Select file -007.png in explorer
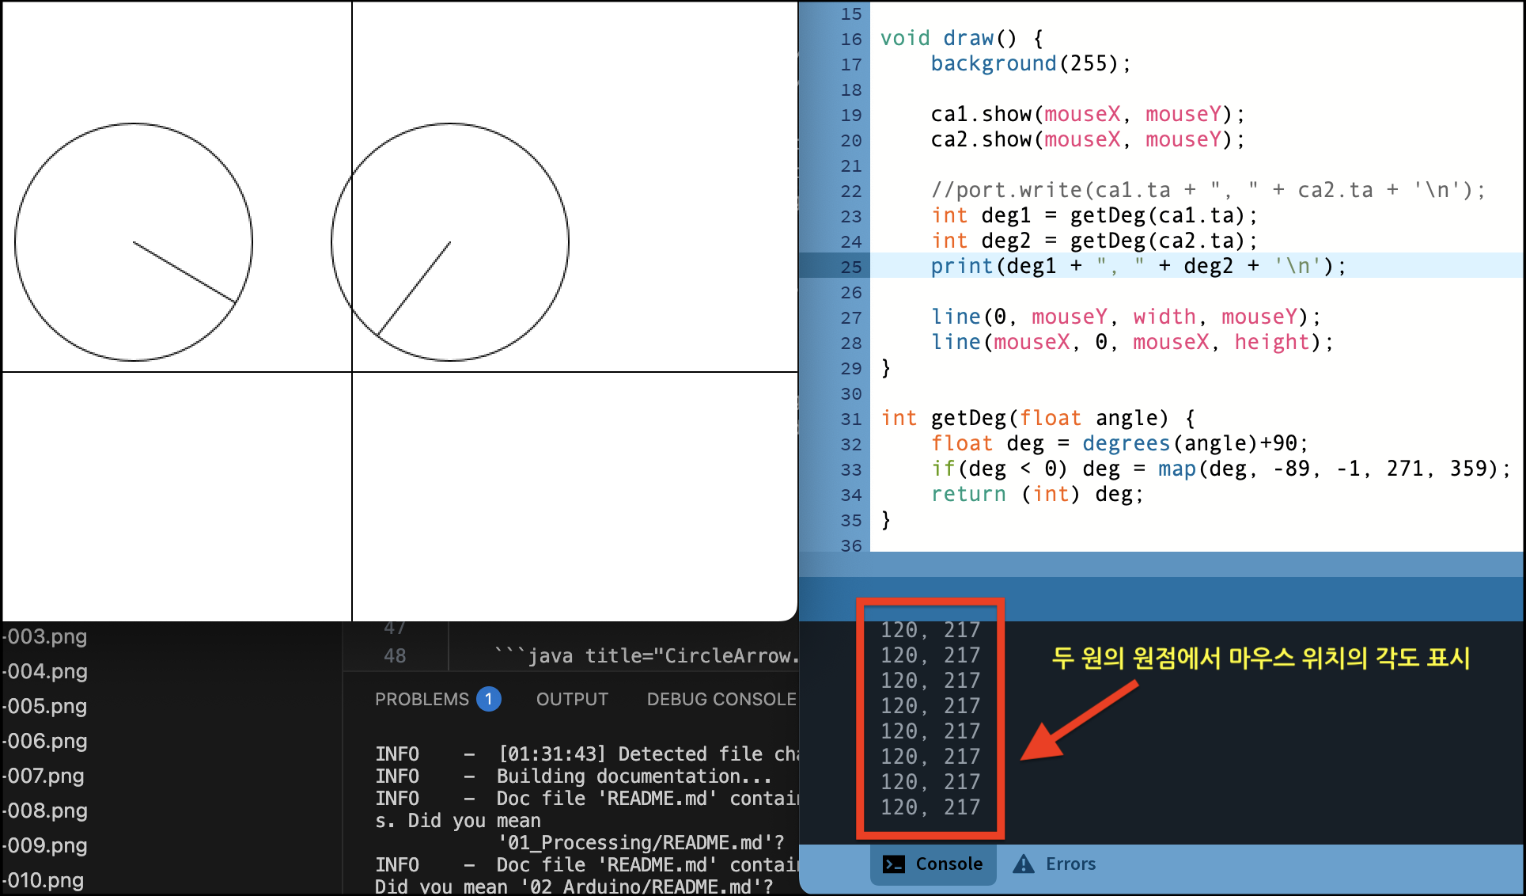Image resolution: width=1526 pixels, height=896 pixels. point(44,776)
